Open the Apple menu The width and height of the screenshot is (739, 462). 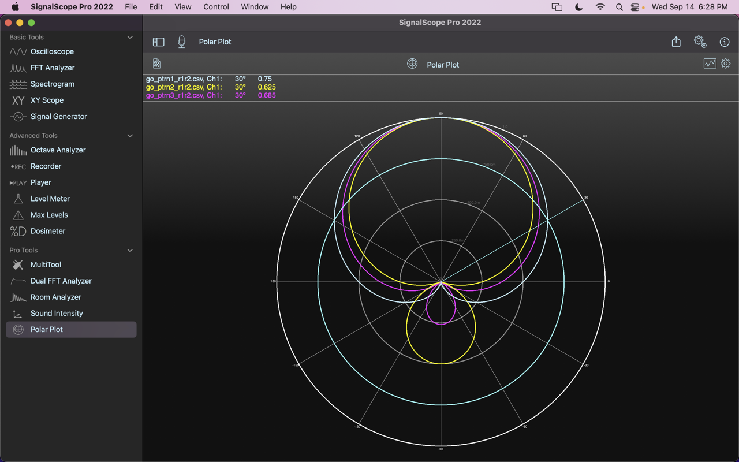pos(16,7)
